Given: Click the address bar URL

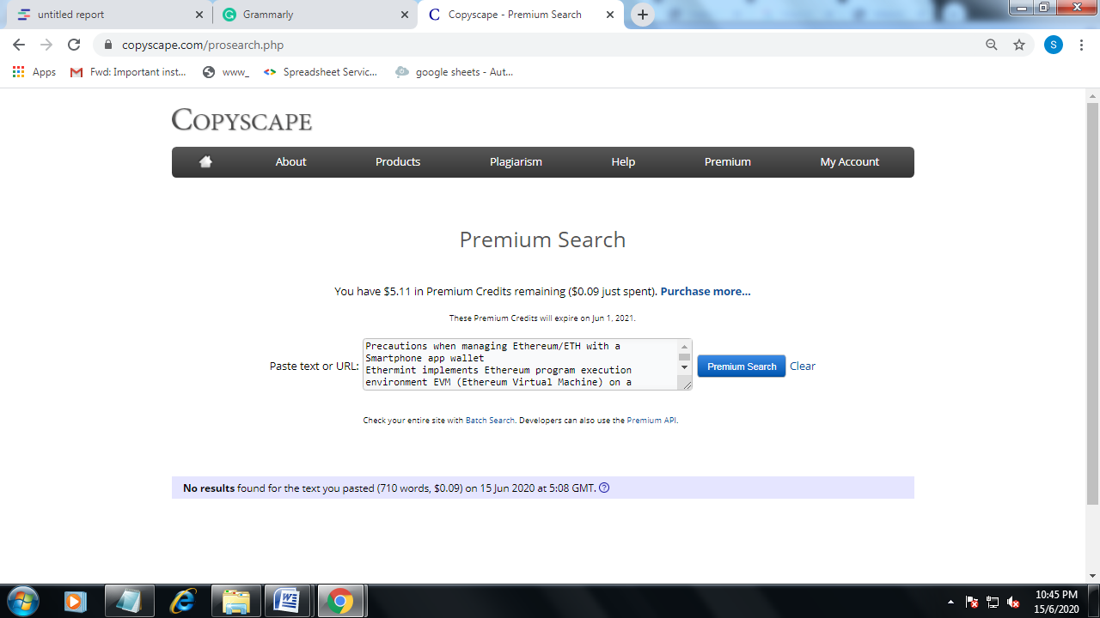Looking at the screenshot, I should 203,45.
